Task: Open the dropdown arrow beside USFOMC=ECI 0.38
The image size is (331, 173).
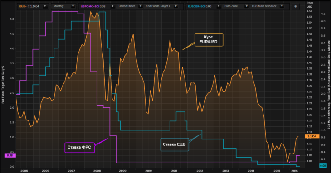Action: click(x=112, y=6)
